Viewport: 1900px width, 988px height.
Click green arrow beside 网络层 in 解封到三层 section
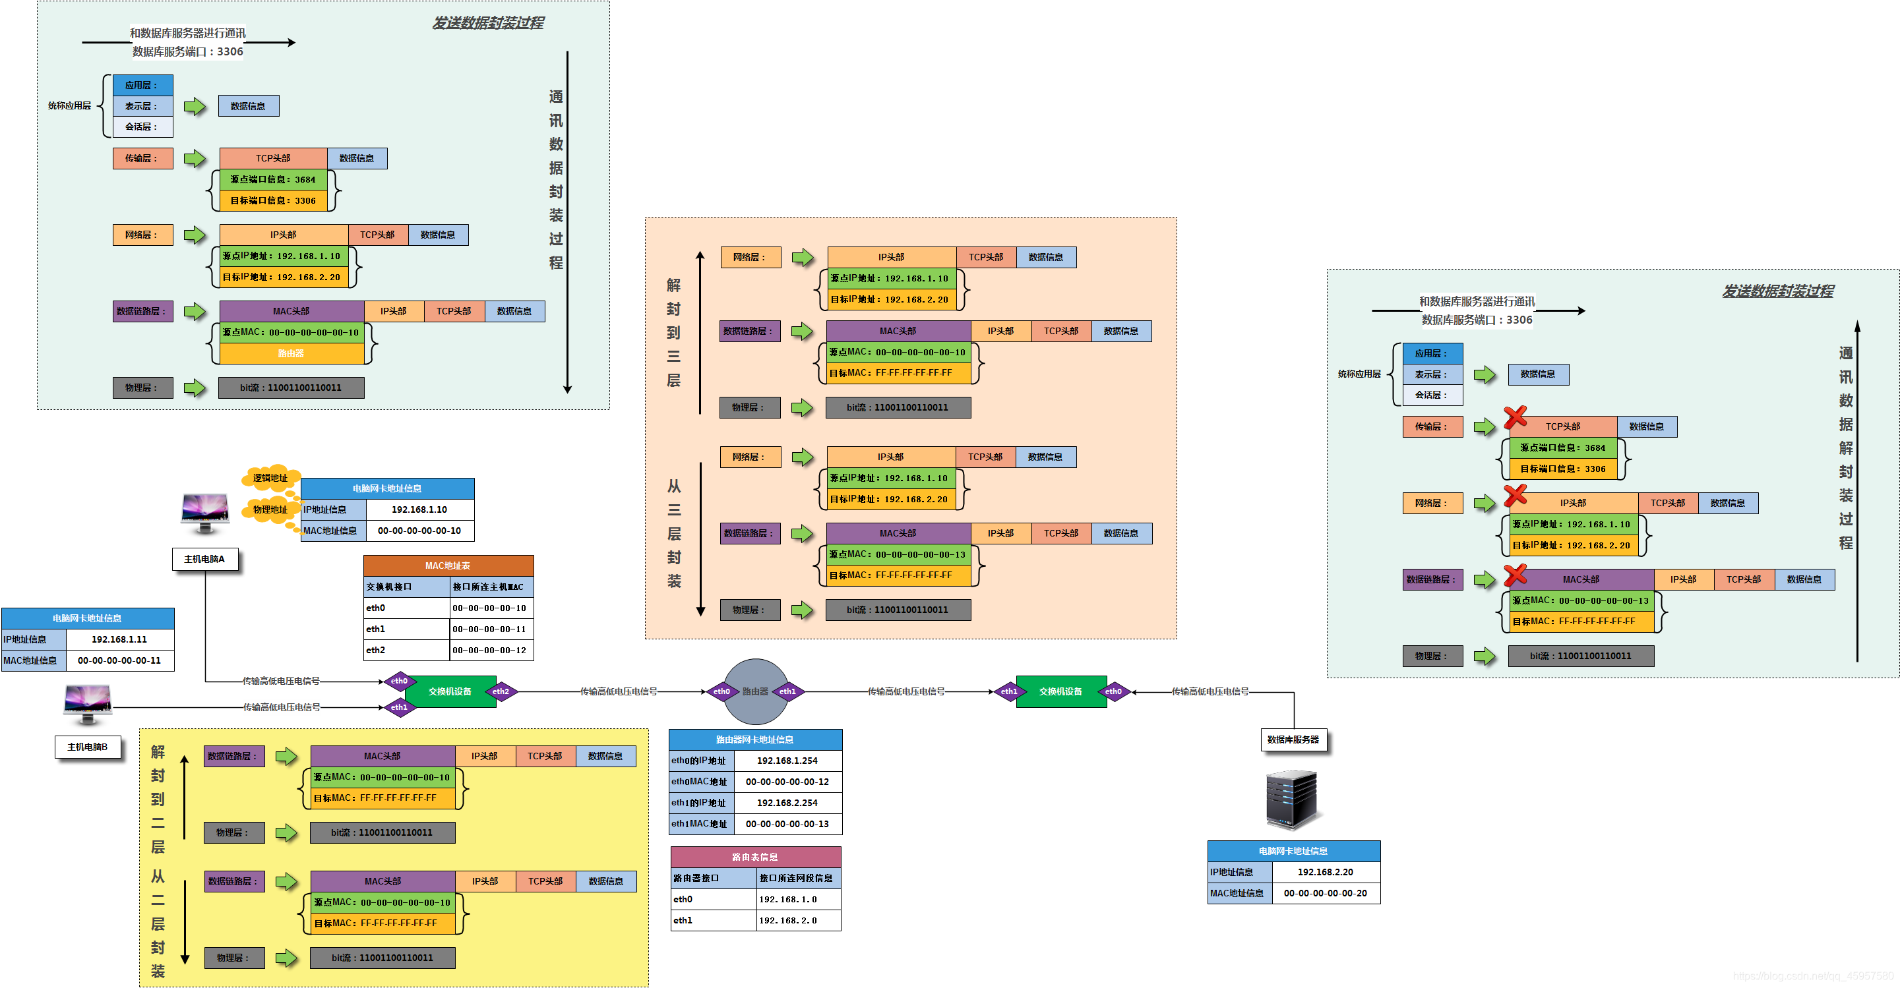pos(803,257)
